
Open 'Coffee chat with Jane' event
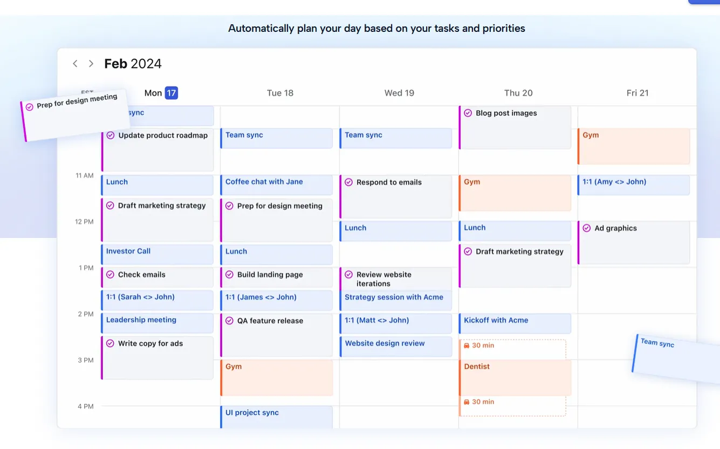coord(277,185)
